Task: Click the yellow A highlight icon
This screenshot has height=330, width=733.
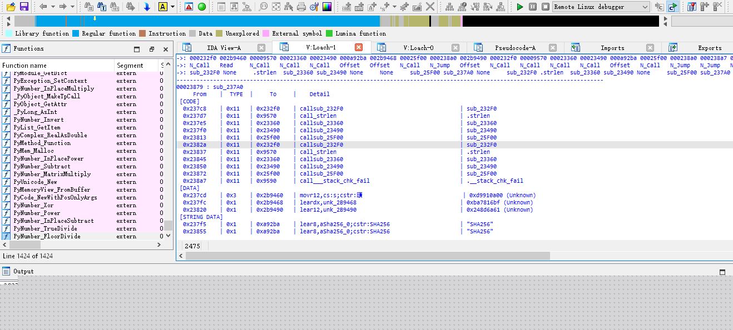Action: [x=162, y=7]
